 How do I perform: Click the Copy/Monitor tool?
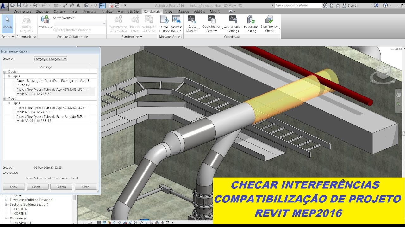(x=192, y=24)
